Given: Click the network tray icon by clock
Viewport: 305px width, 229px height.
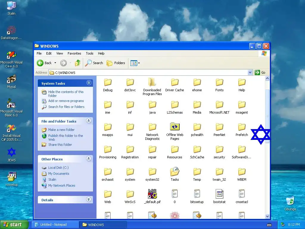Looking at the screenshot, I should (283, 225).
